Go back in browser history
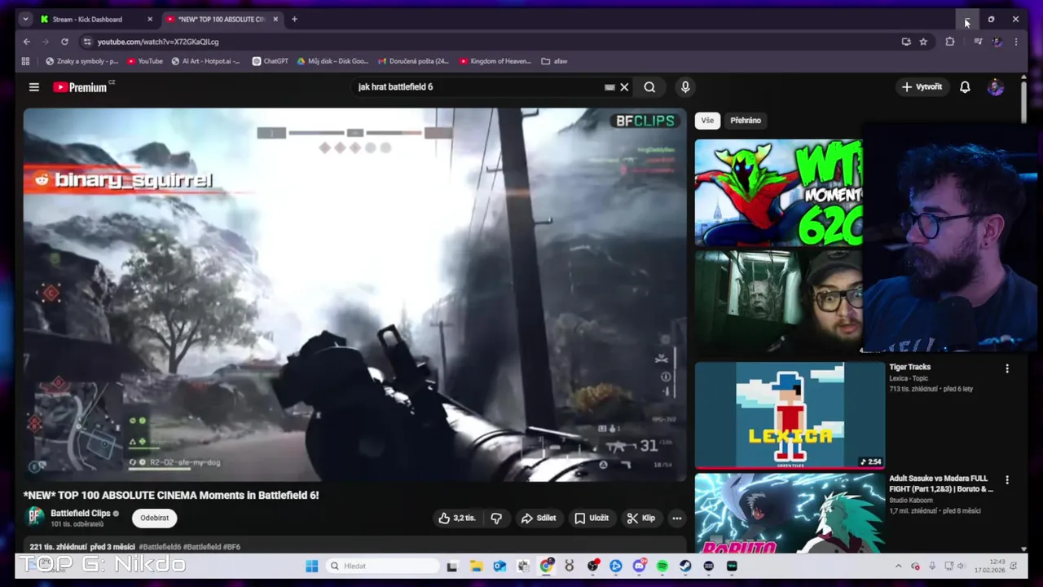The height and width of the screenshot is (587, 1043). [27, 42]
